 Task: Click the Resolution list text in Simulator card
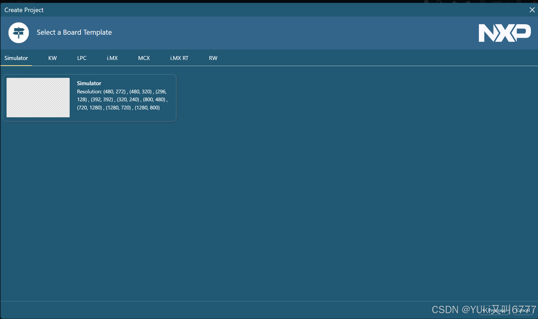[x=122, y=100]
